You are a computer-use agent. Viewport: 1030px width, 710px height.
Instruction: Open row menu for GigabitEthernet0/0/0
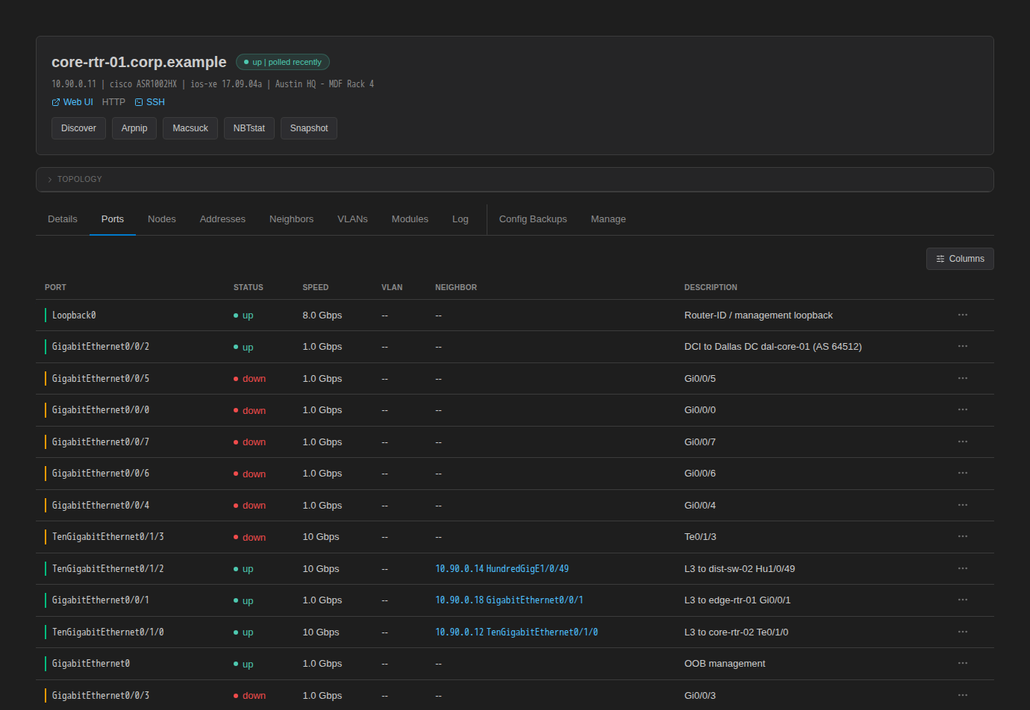pos(963,409)
